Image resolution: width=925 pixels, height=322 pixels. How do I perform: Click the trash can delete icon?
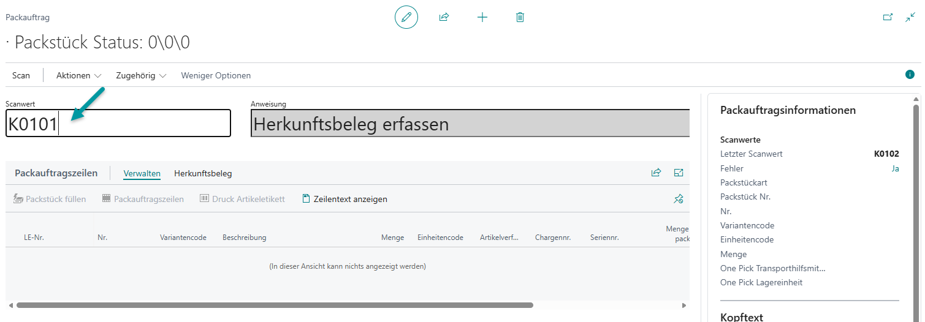(520, 17)
